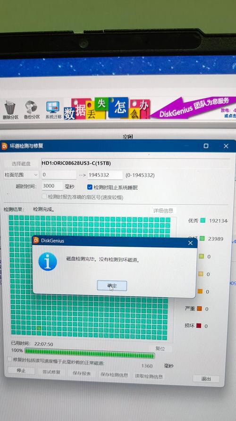236x421 pixels.
Task: Click the 详细信息 button
Action: tap(163, 210)
